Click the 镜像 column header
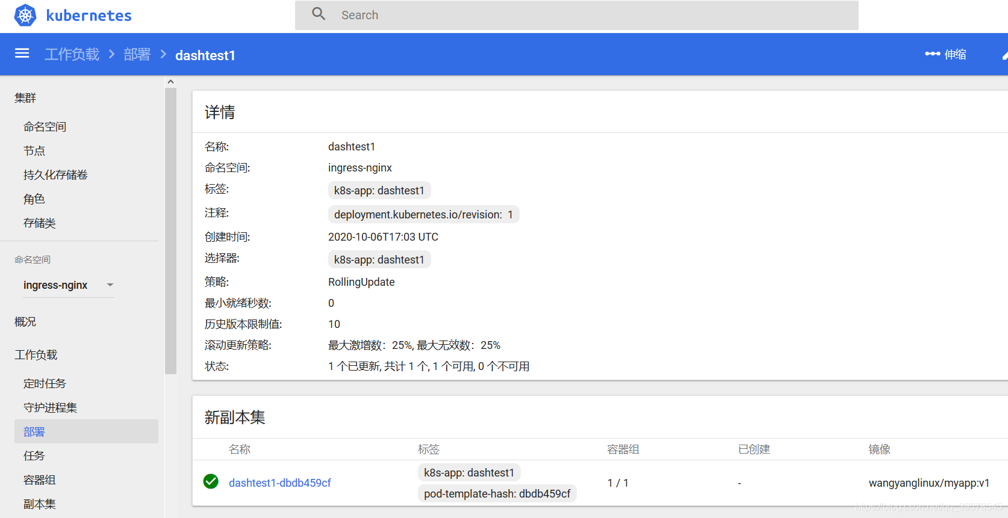The height and width of the screenshot is (518, 1008). pyautogui.click(x=879, y=449)
